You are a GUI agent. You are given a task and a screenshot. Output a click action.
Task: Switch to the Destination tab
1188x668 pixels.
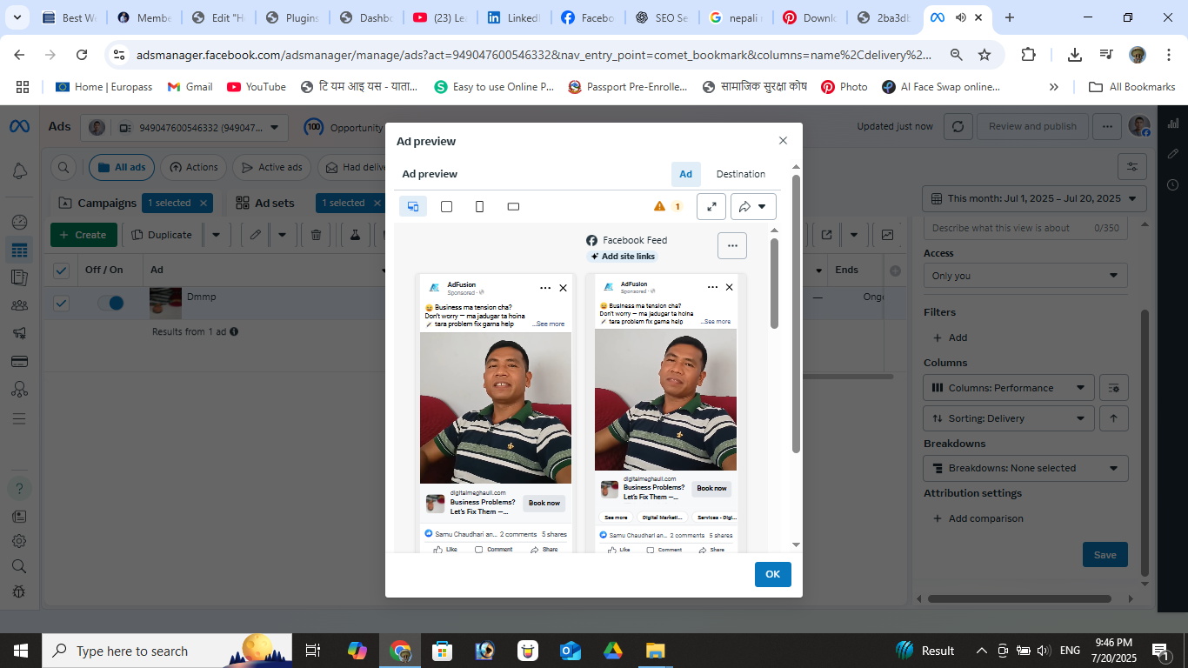pos(740,174)
